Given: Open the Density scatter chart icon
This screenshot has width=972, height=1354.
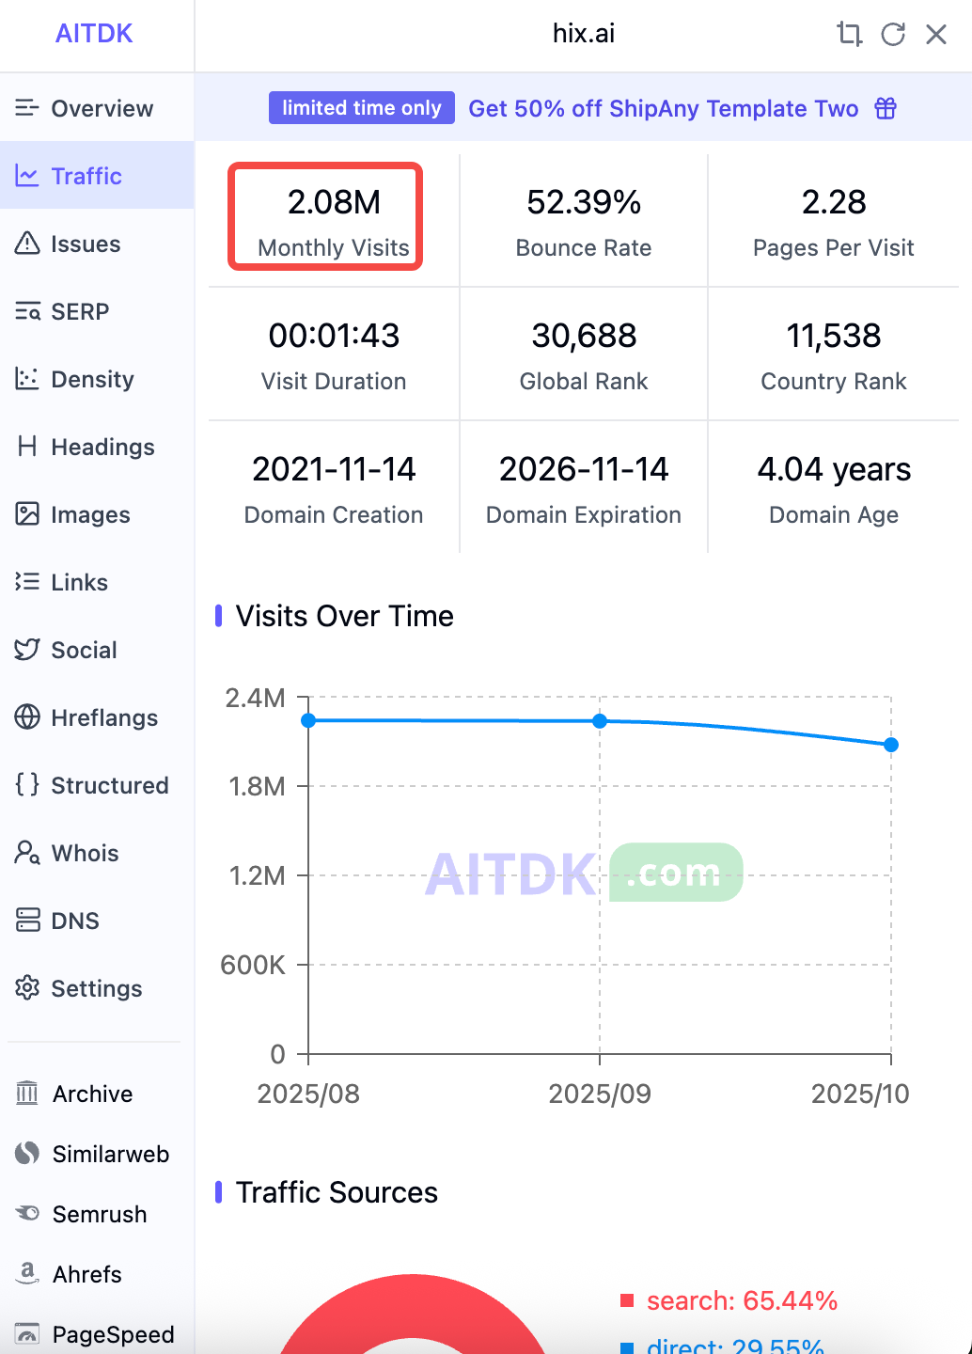Looking at the screenshot, I should 27,379.
